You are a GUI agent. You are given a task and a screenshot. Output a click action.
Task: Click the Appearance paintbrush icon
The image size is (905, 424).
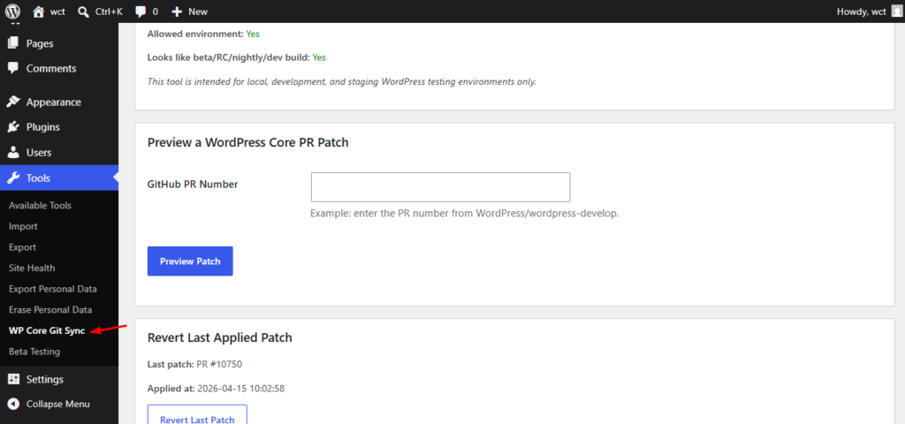pos(13,102)
